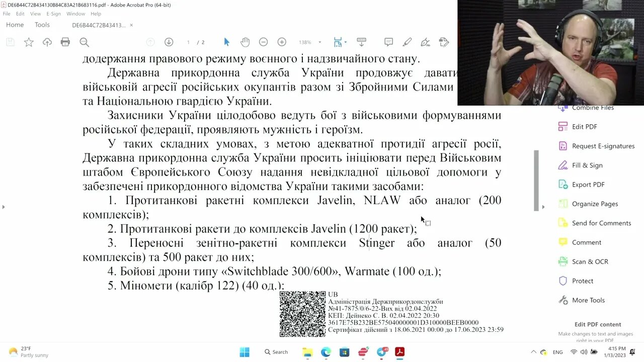The height and width of the screenshot is (362, 644).
Task: Select the highlighter pen tool
Action: 407,42
